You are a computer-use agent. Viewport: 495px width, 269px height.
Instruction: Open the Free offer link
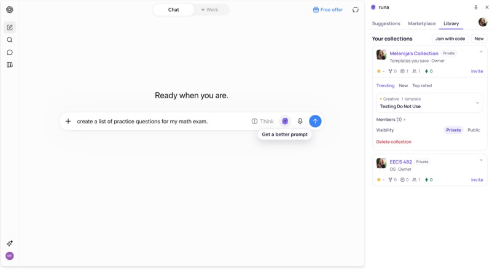[328, 10]
